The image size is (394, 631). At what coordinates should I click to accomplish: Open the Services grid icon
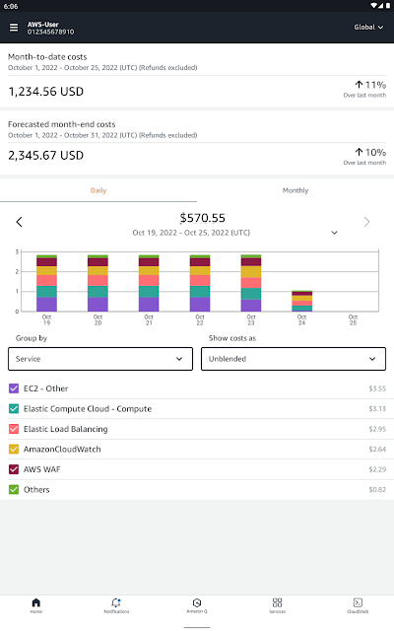point(278,602)
